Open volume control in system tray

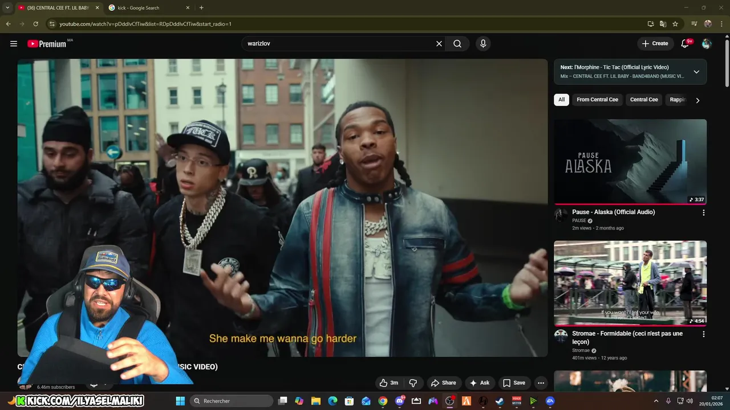[x=691, y=401]
